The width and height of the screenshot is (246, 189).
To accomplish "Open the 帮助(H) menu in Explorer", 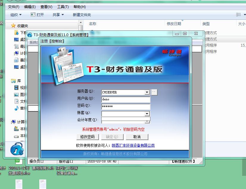I will click(80, 7).
